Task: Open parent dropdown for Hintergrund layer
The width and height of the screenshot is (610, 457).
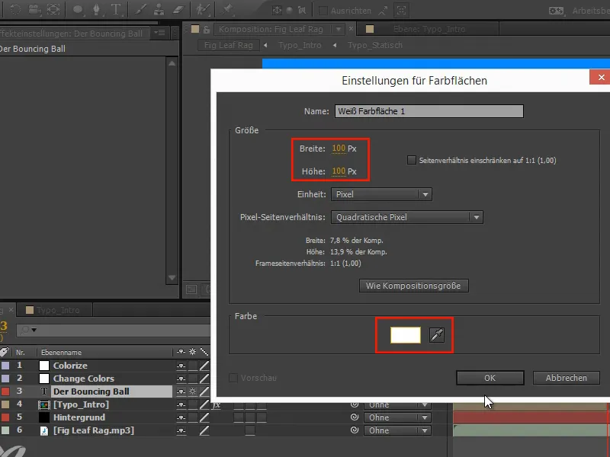Action: click(x=396, y=417)
